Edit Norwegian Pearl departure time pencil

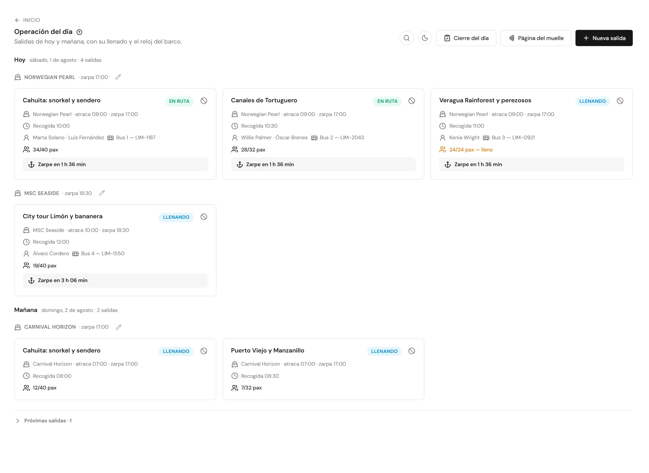coord(118,77)
